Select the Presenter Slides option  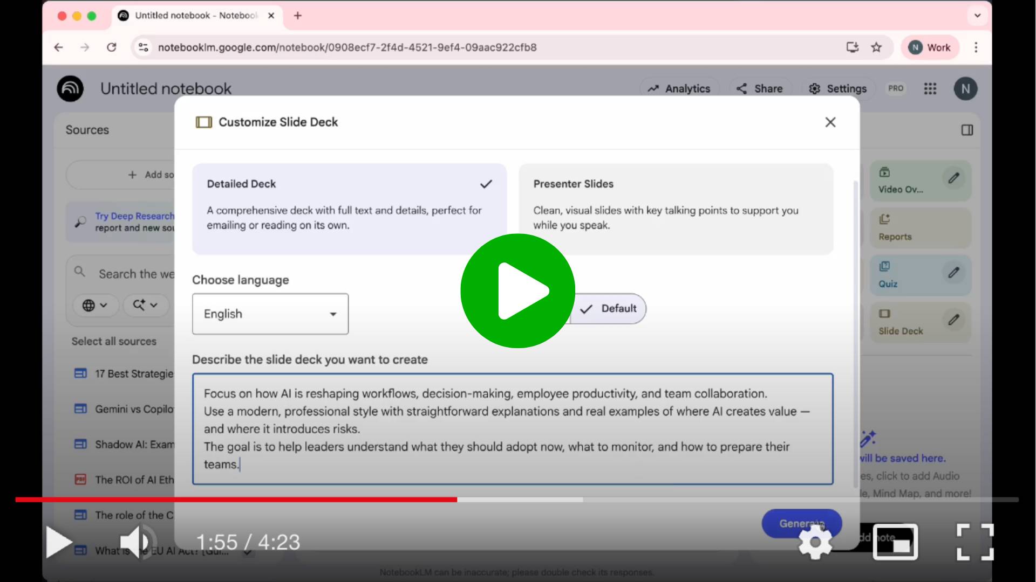676,209
